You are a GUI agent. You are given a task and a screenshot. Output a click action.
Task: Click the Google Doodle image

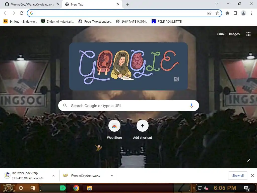coord(128,66)
